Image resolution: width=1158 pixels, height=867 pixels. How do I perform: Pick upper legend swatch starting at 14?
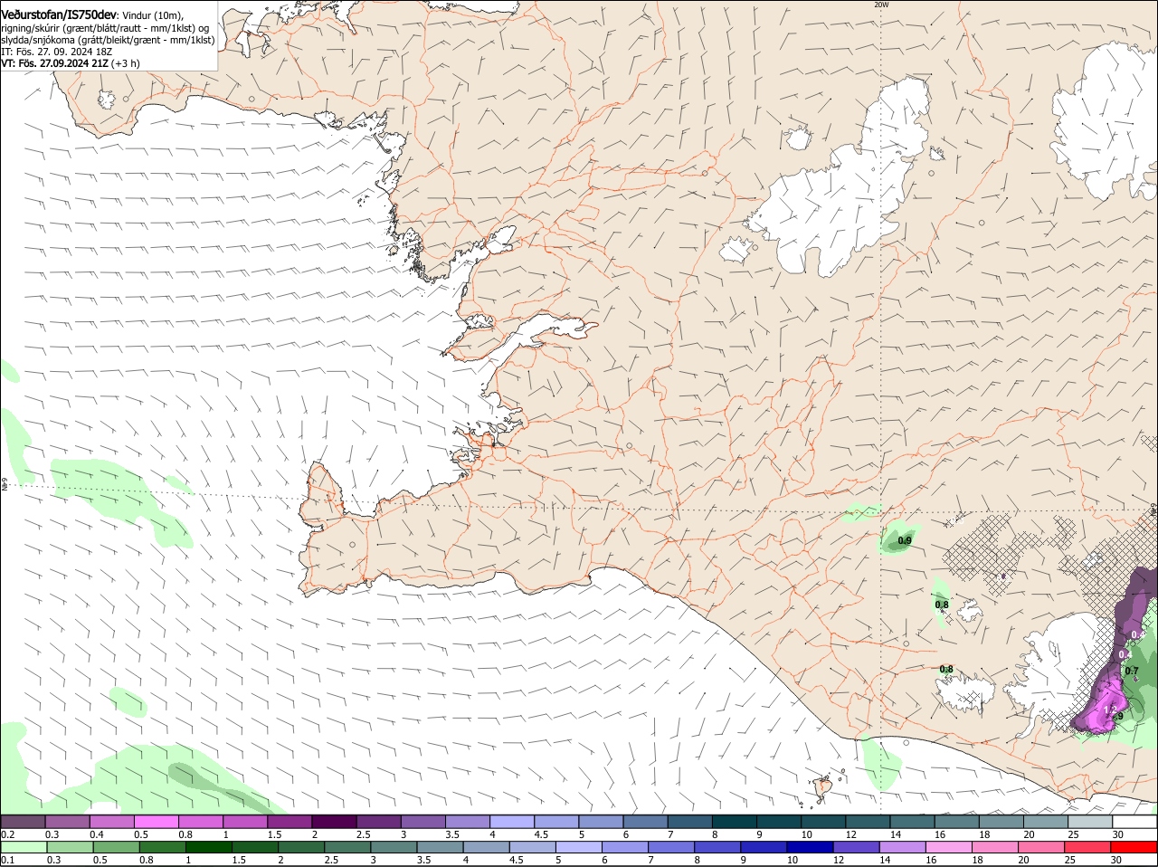point(912,821)
